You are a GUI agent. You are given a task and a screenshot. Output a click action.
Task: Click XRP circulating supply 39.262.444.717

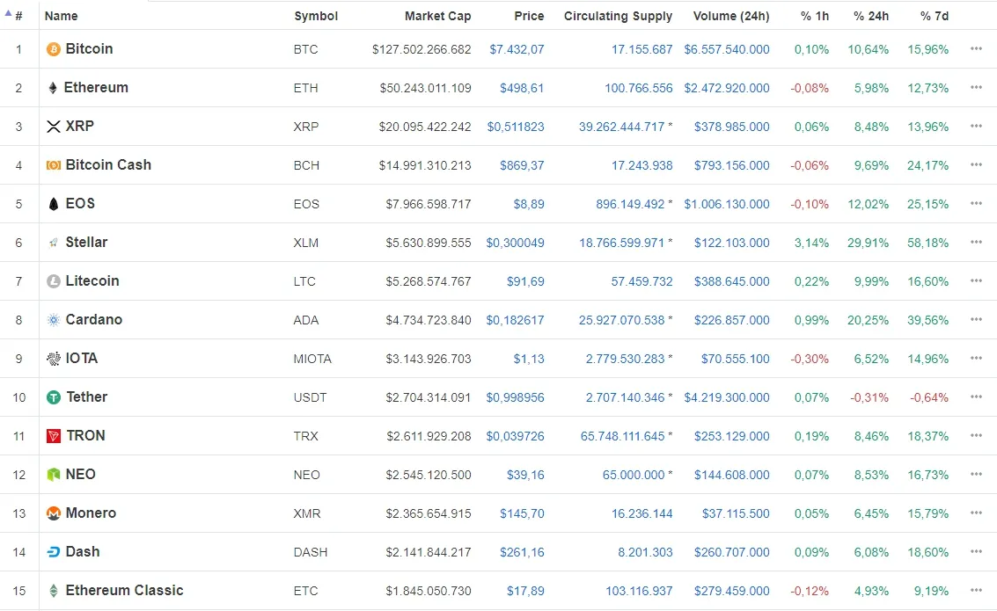tap(622, 127)
